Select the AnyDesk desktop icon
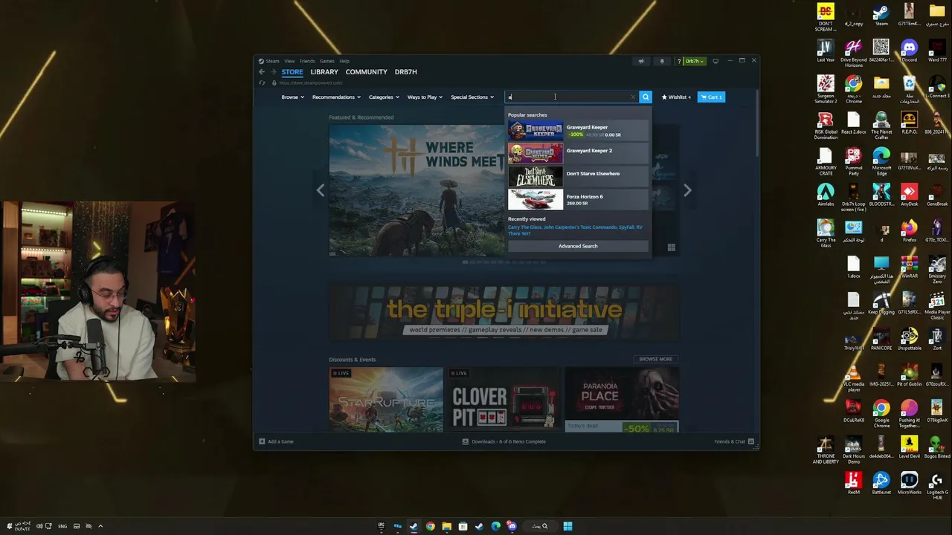952x535 pixels. pyautogui.click(x=909, y=195)
